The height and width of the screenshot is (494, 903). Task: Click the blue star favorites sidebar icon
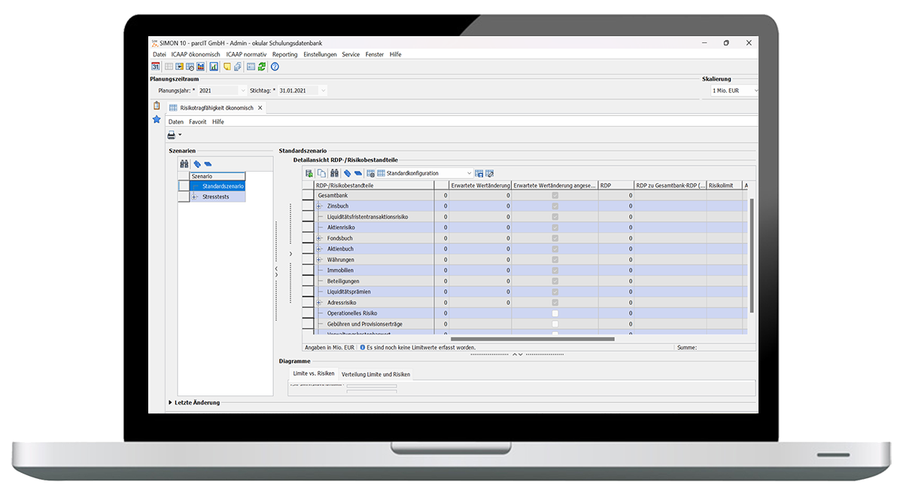[x=157, y=119]
